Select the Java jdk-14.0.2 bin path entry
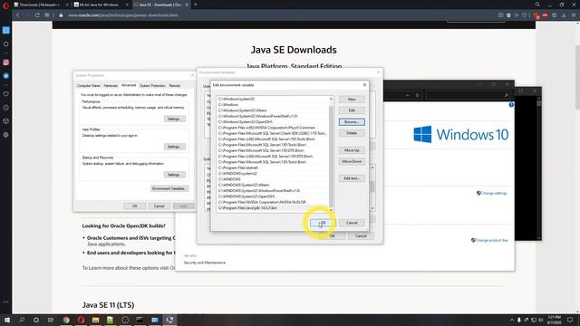 [x=273, y=208]
